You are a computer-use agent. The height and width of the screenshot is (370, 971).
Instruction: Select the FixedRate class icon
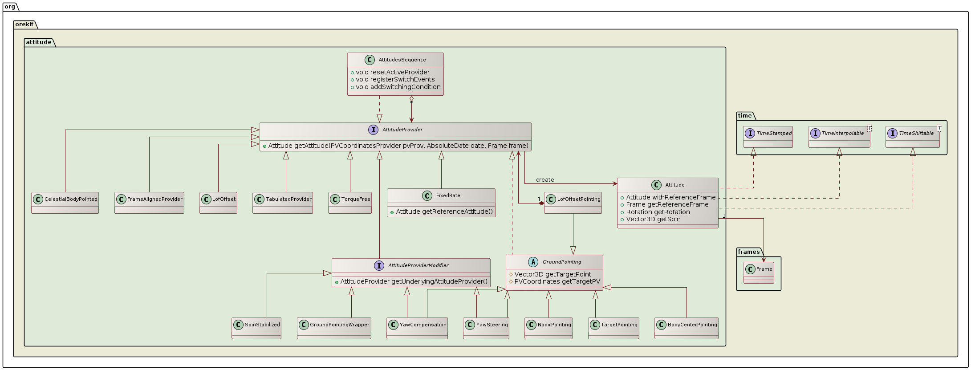pyautogui.click(x=426, y=195)
